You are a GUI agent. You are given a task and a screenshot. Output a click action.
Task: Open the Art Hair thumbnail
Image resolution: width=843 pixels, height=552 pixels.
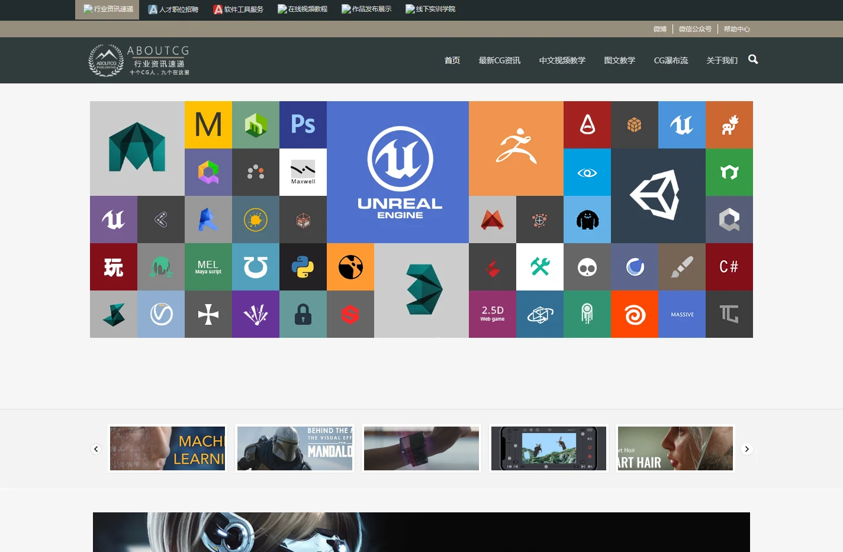coord(675,448)
